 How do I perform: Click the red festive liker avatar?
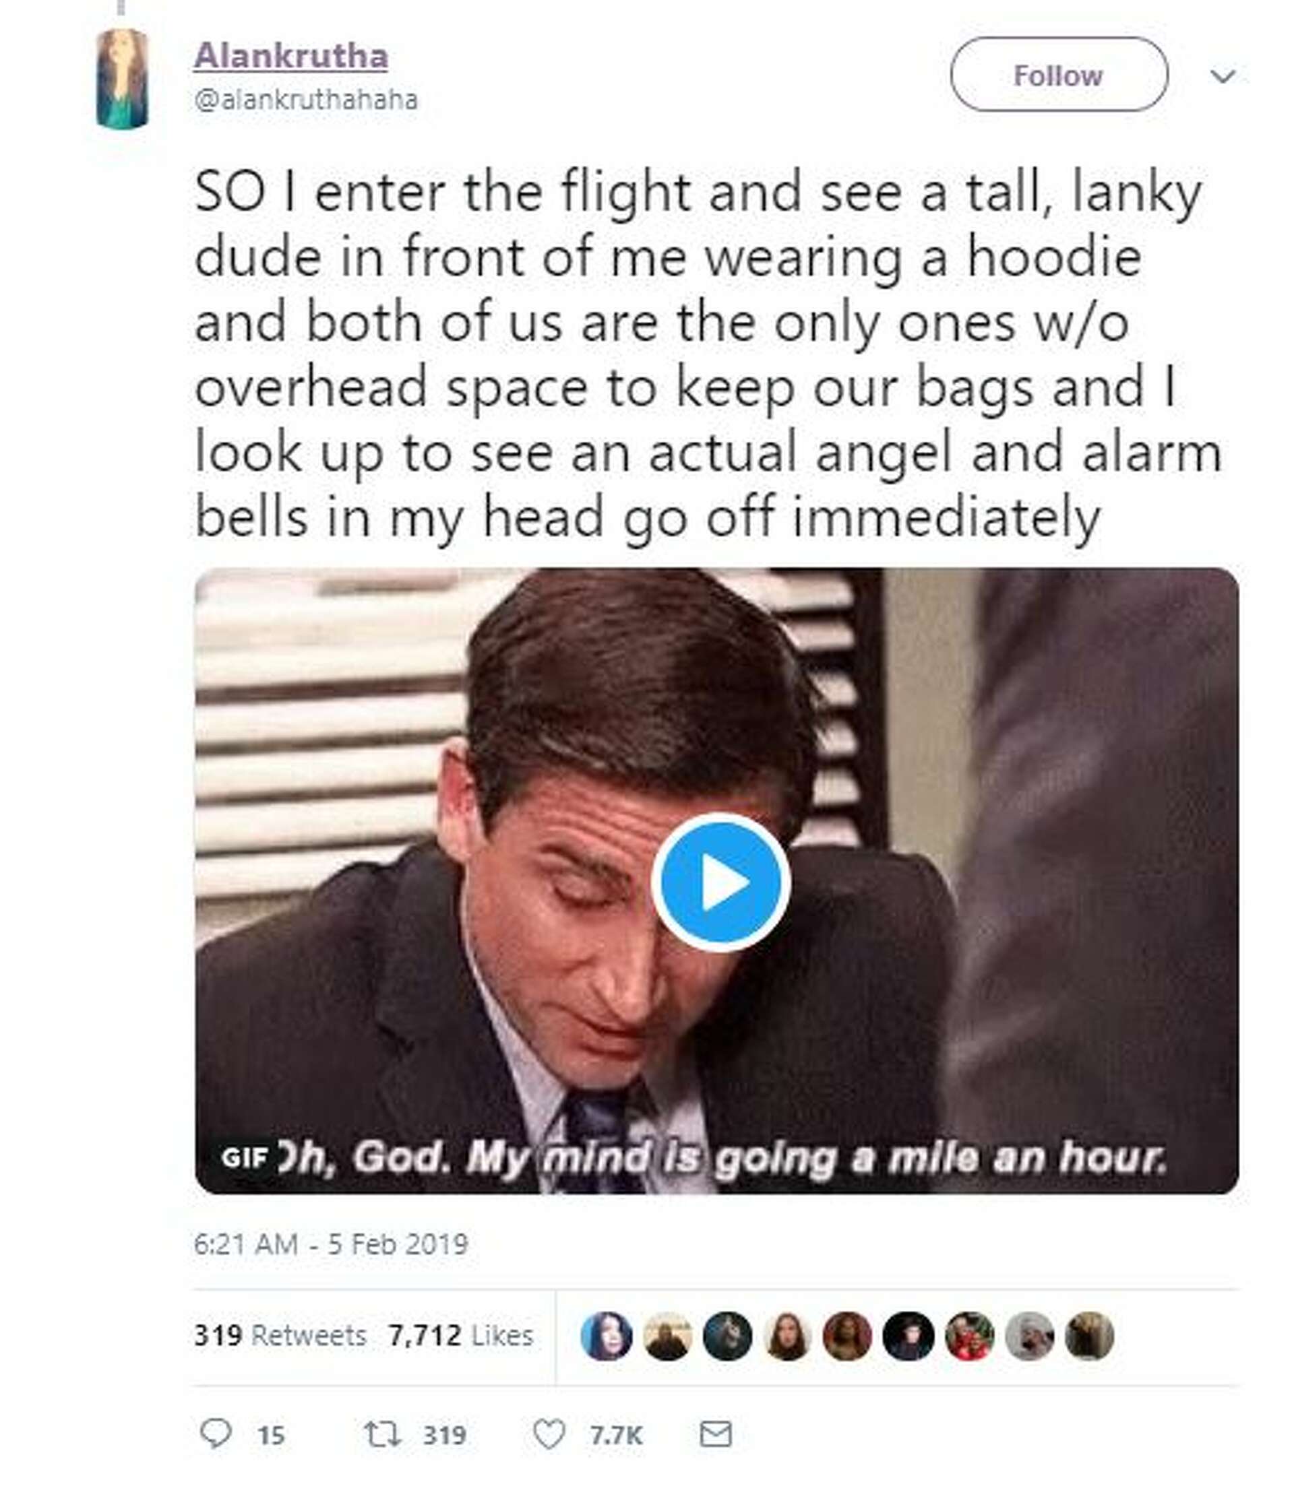(969, 1336)
